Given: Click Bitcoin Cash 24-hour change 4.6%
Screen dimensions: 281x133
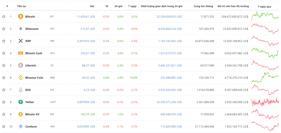Looking at the screenshot, I should click(x=120, y=53).
